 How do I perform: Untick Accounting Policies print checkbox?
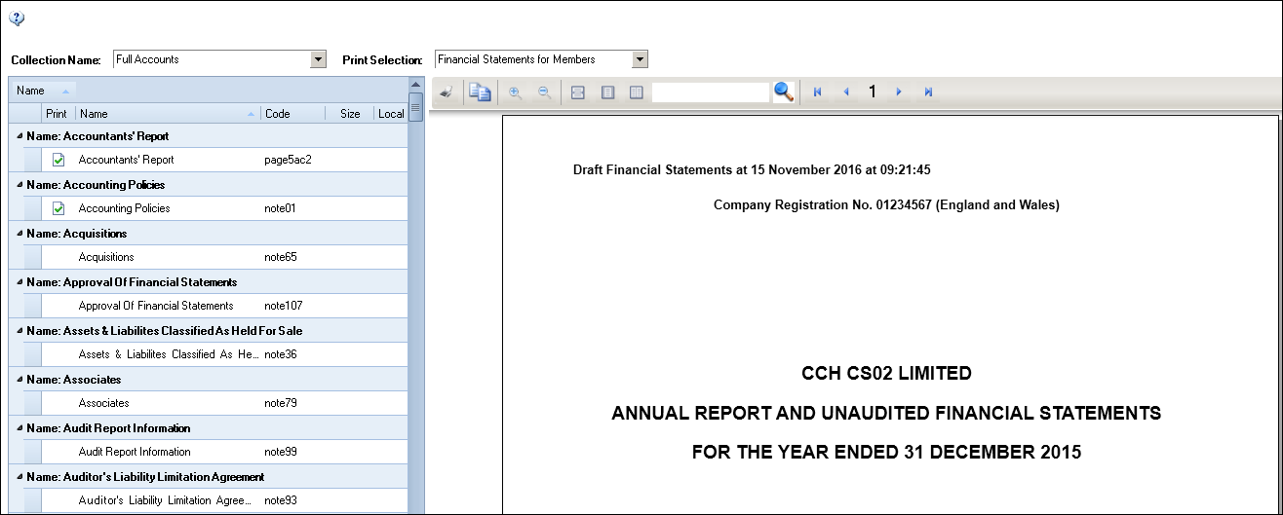click(x=58, y=208)
